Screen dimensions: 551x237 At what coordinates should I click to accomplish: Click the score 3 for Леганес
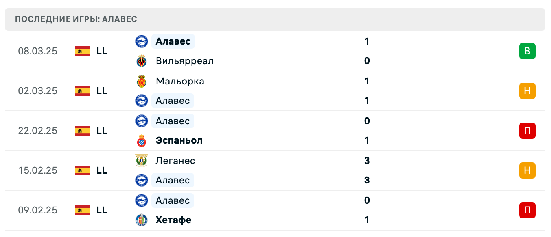click(x=367, y=161)
